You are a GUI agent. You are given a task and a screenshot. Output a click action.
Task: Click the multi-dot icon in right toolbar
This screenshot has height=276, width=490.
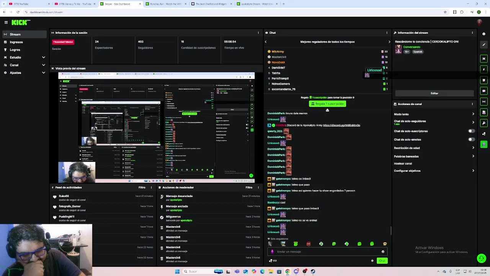(484, 134)
